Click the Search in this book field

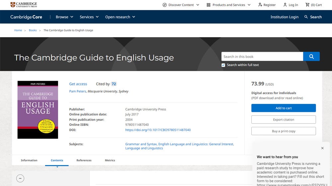262,56
